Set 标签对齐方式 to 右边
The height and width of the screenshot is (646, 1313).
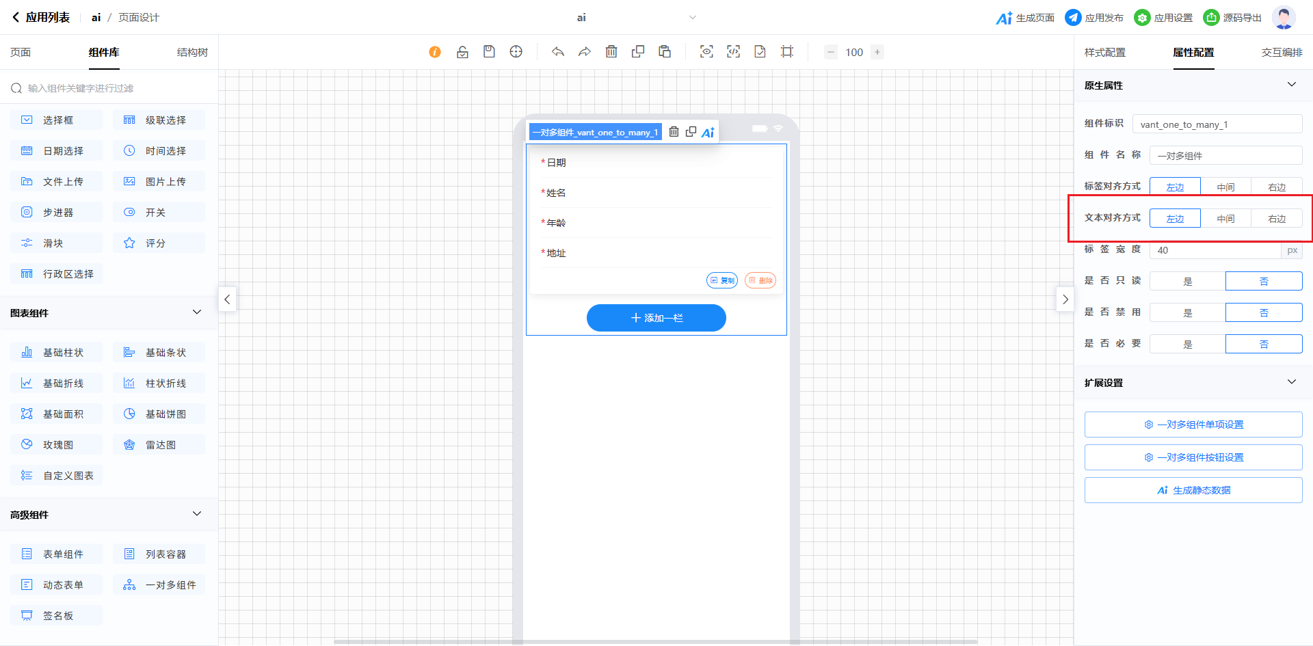(1276, 187)
